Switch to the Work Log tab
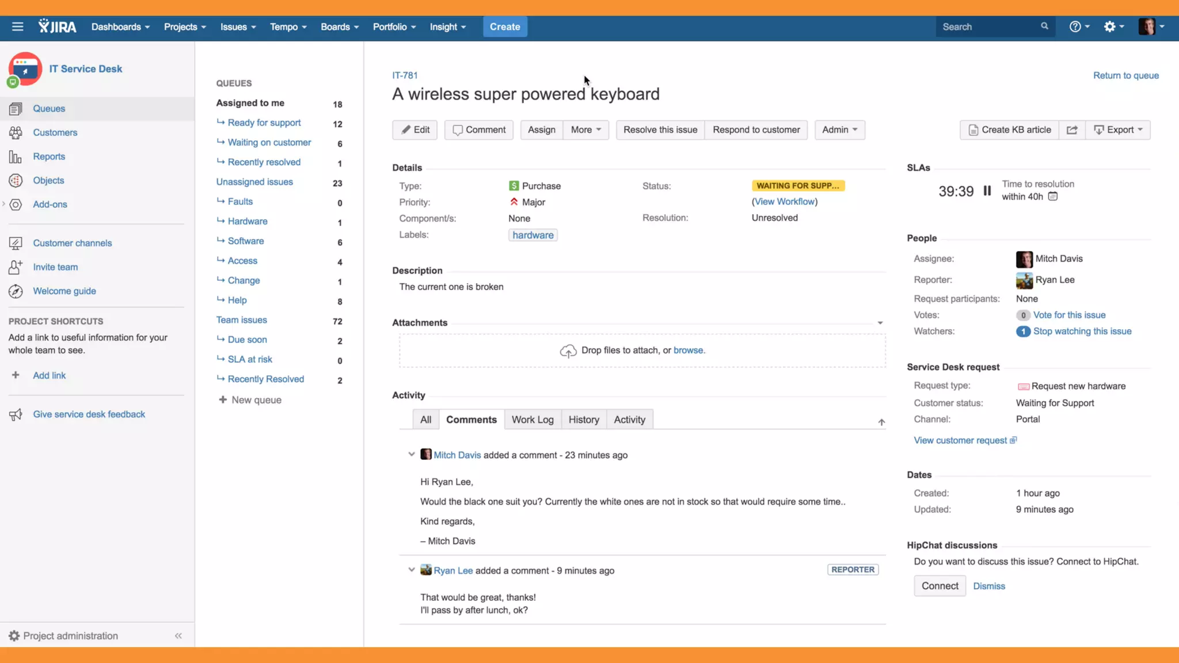1179x663 pixels. tap(532, 420)
